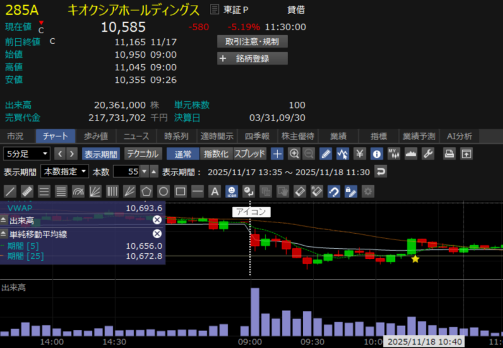The image size is (503, 348).
Task: Collapse the 単純移動平均線 indicator panel
Action: tap(4, 234)
